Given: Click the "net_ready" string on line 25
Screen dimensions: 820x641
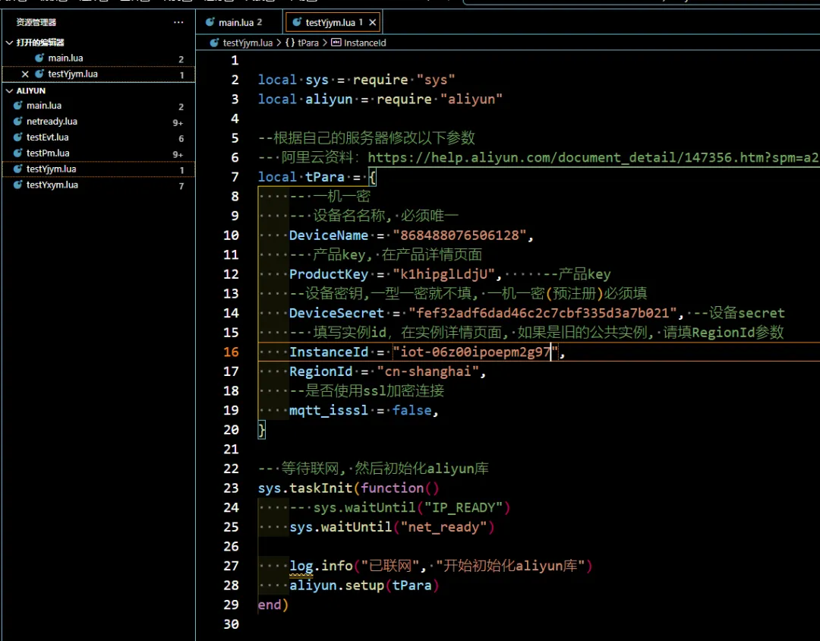Looking at the screenshot, I should click(443, 527).
